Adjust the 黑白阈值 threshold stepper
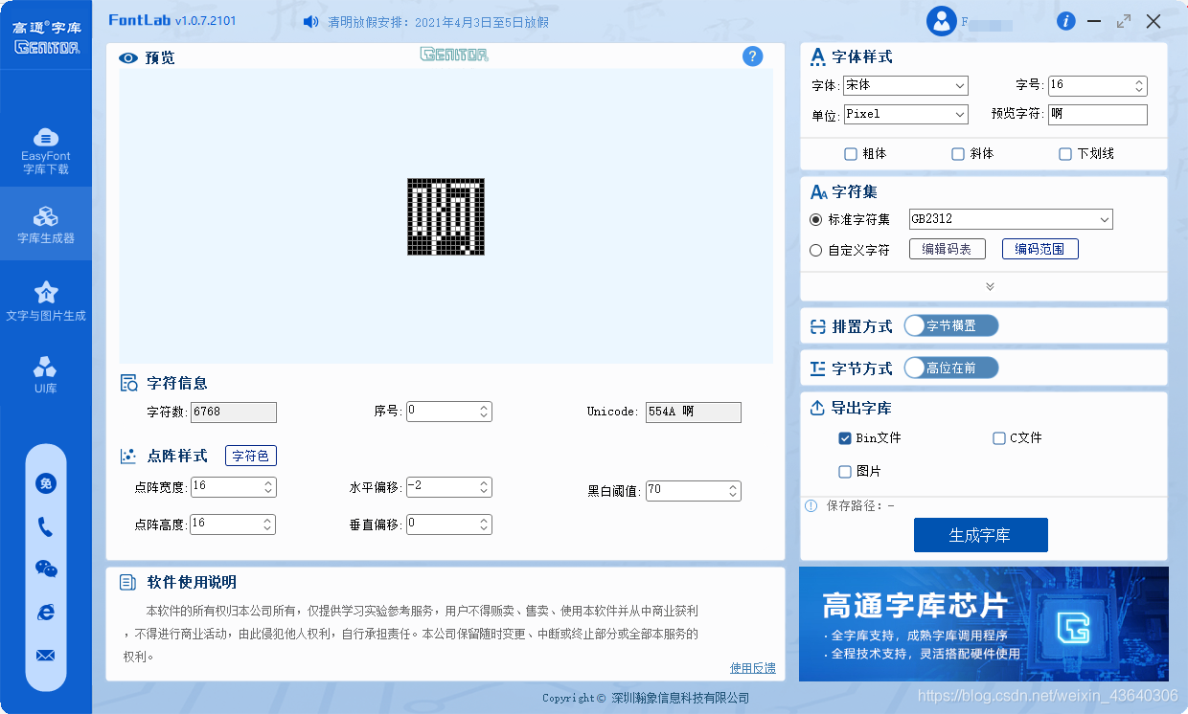The width and height of the screenshot is (1188, 714). point(733,491)
